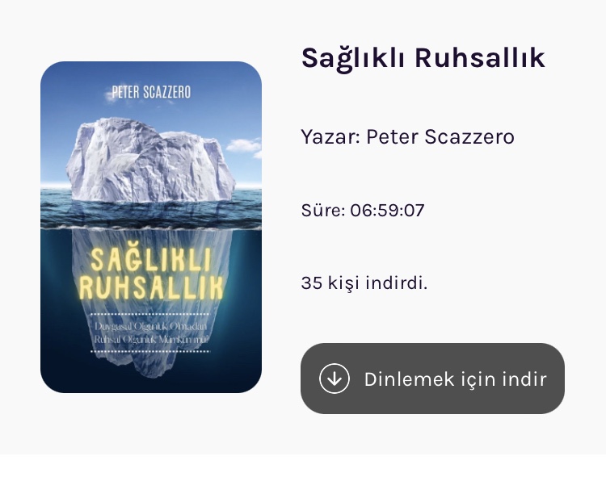Tap yellow 'RUHSALLIK' word on the cover
Screen dimensions: 606x477
[x=151, y=287]
